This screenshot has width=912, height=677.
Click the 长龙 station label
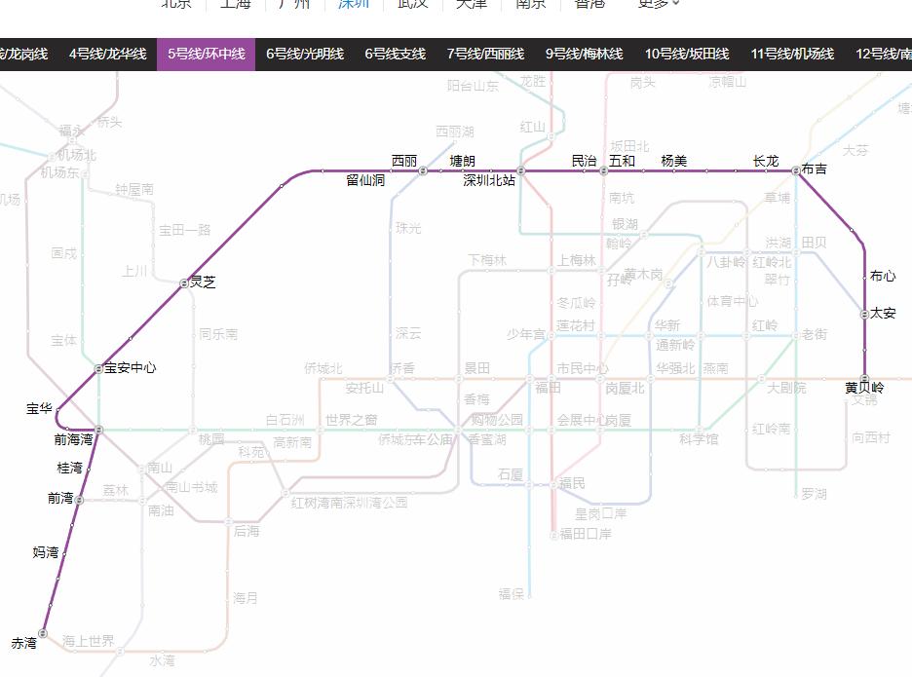tap(766, 161)
